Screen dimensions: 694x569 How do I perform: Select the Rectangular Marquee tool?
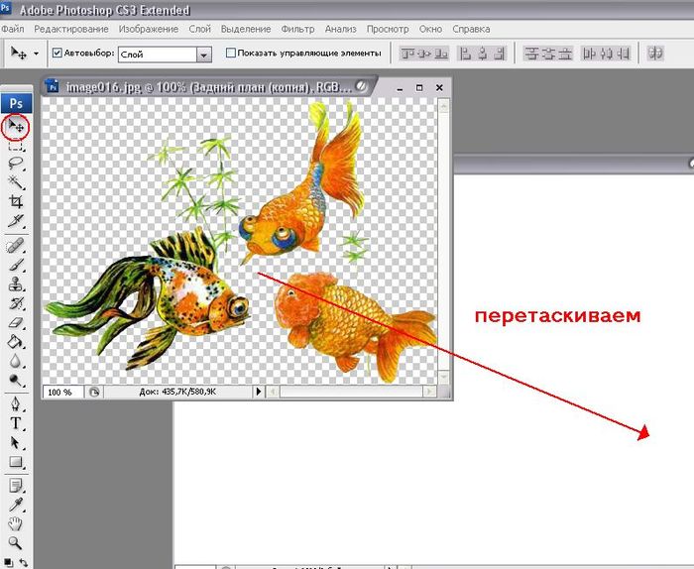point(16,146)
